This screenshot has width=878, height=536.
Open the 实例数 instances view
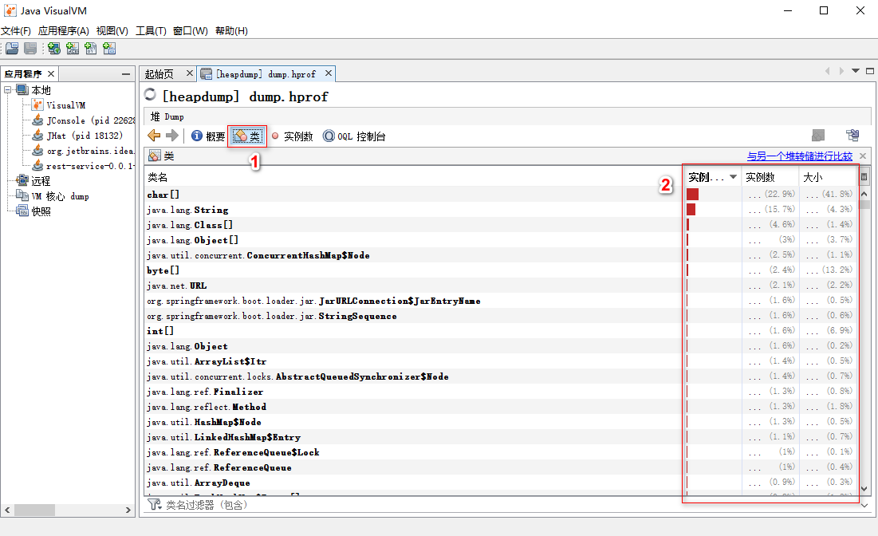point(292,136)
